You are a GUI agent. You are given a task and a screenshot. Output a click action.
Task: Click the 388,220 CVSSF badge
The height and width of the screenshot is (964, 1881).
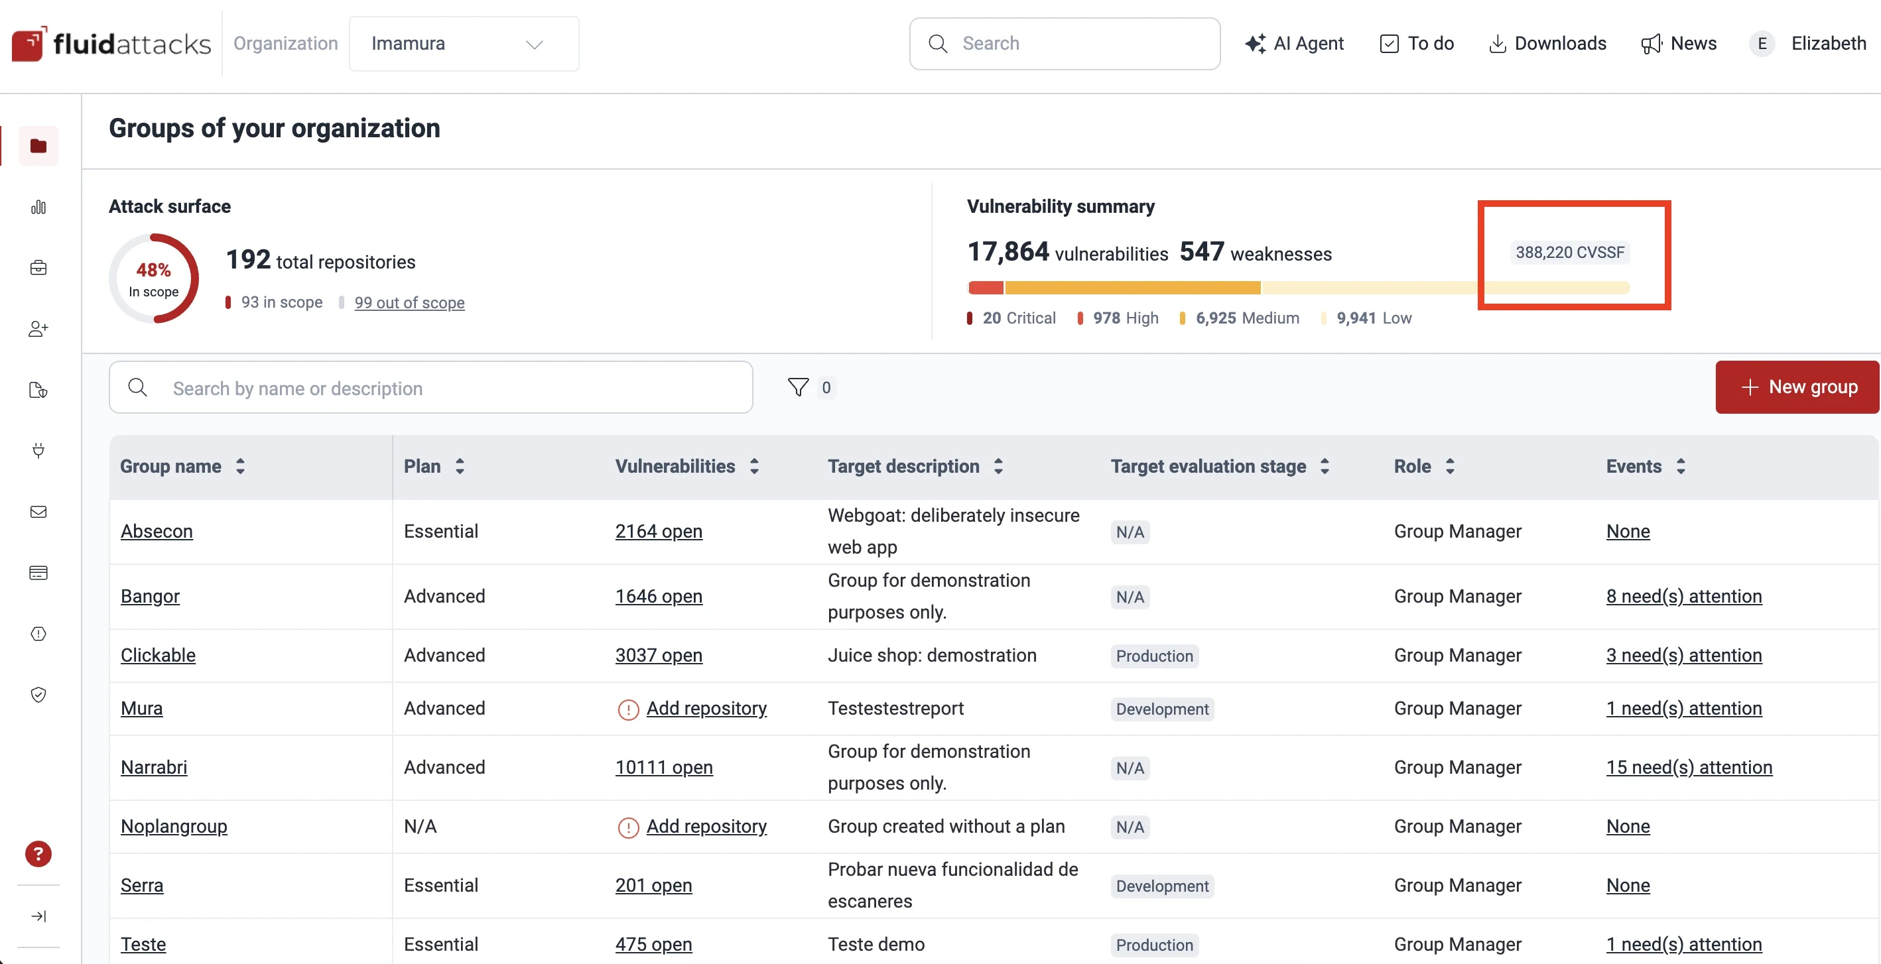click(x=1570, y=253)
